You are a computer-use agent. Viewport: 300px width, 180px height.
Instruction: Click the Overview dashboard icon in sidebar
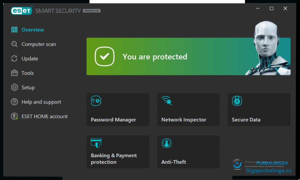pyautogui.click(x=14, y=30)
